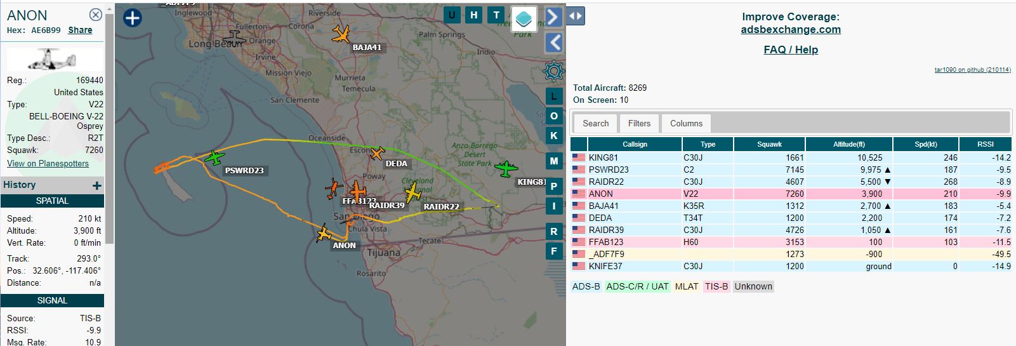Toggle the O map option button
Viewport: 1016px width, 346px height.
tap(554, 116)
